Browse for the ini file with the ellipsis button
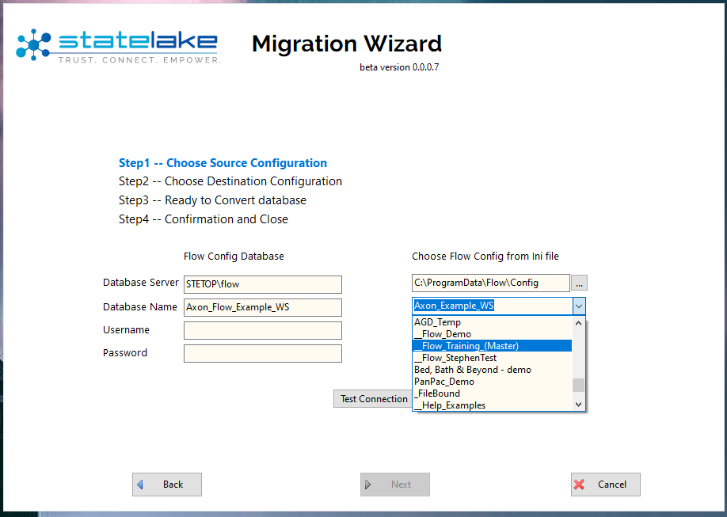This screenshot has width=727, height=517. click(579, 283)
